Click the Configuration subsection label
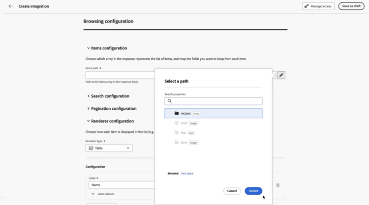Image resolution: width=369 pixels, height=205 pixels. click(95, 167)
